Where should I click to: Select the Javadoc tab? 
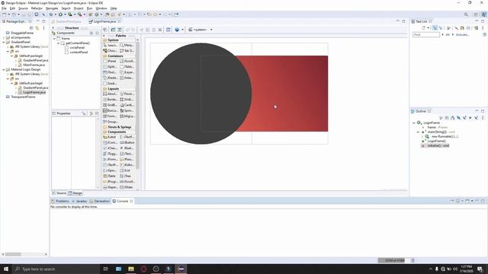click(x=79, y=201)
